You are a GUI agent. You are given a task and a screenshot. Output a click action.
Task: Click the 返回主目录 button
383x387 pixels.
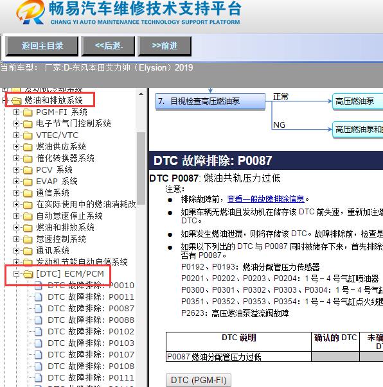coord(42,46)
